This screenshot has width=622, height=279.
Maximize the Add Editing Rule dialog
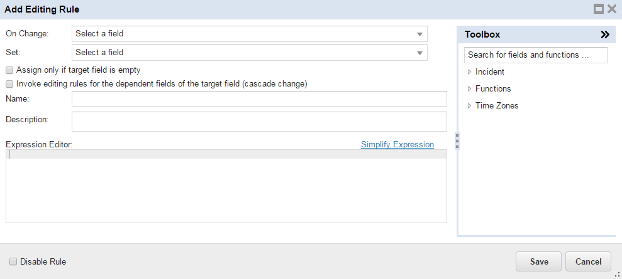[599, 9]
